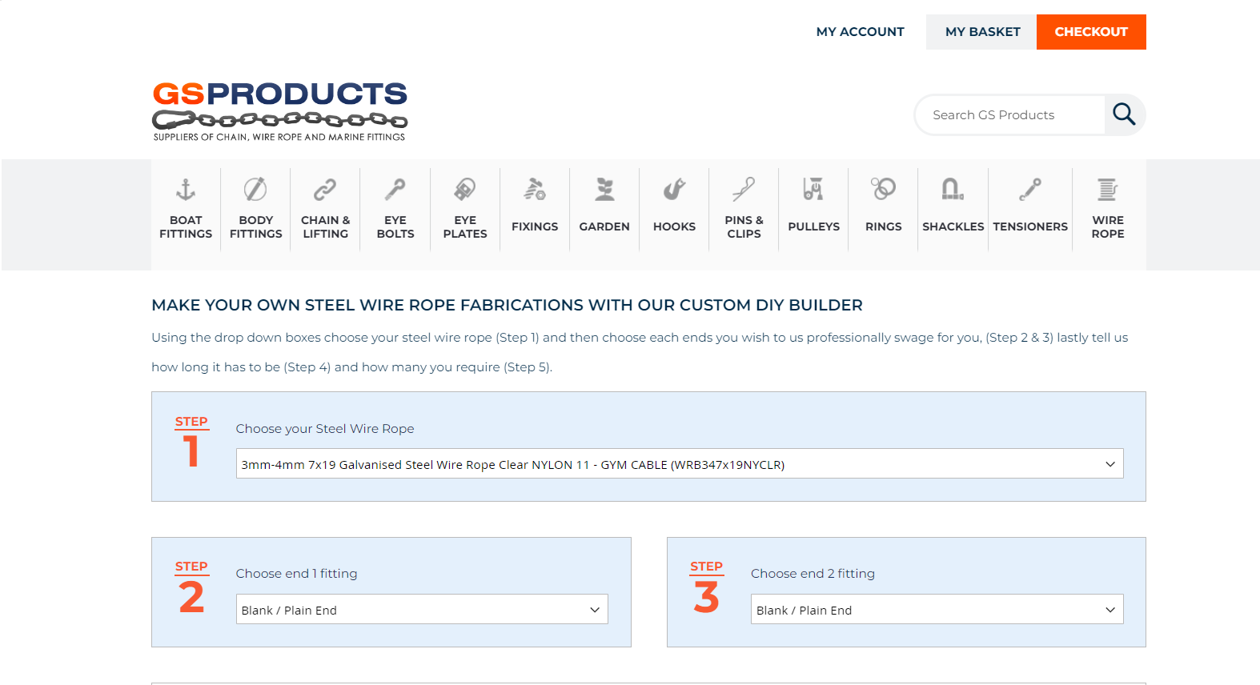Click the magnifying glass search icon

coord(1124,114)
